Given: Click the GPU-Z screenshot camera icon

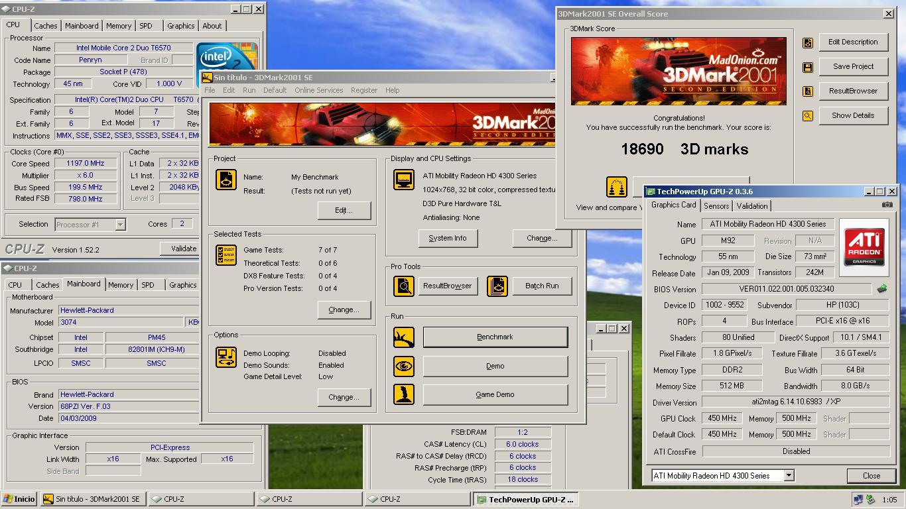Looking at the screenshot, I should [887, 205].
